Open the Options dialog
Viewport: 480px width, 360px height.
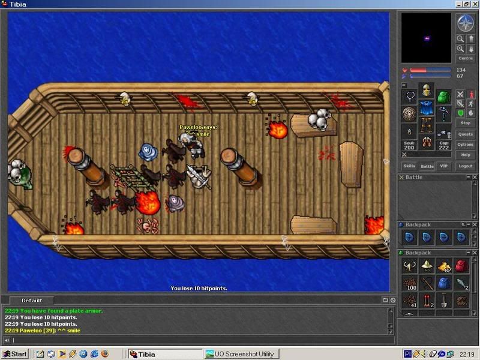tap(466, 145)
